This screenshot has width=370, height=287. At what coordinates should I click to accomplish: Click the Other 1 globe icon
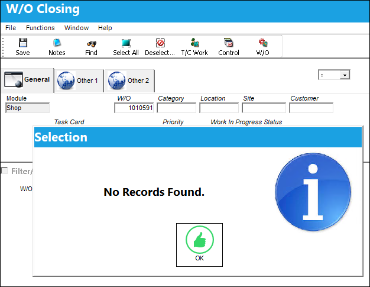point(66,80)
